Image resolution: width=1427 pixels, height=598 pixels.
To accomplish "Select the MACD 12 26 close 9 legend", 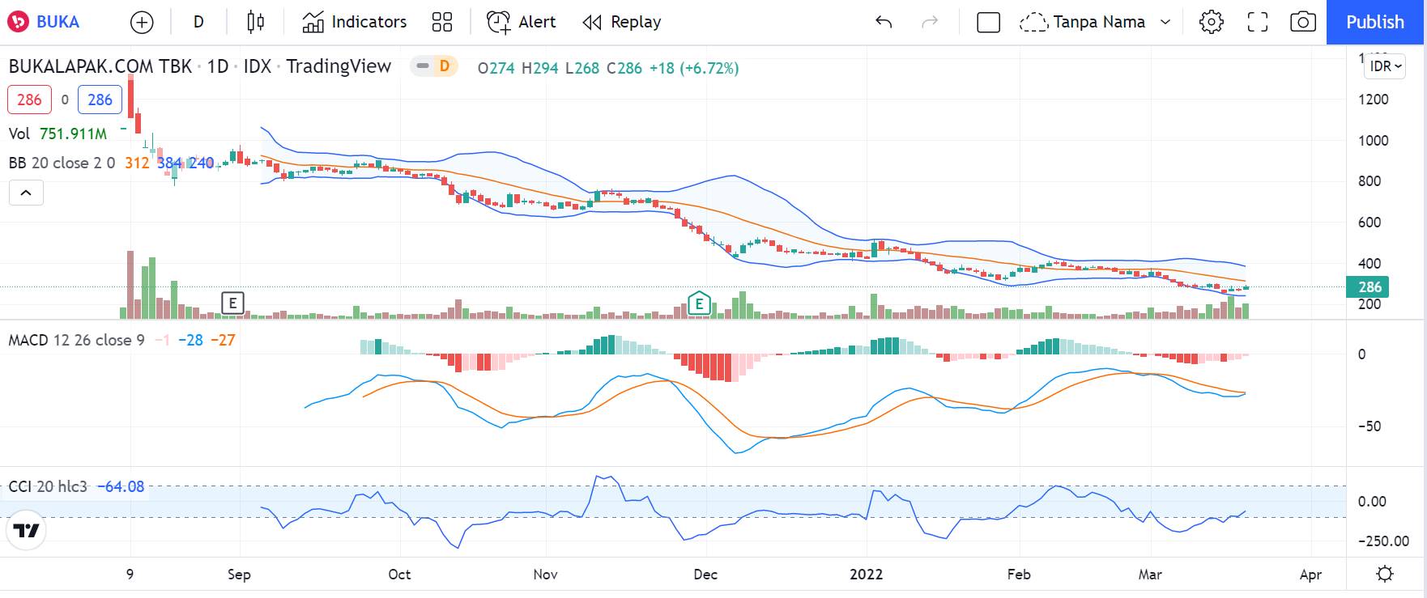I will (x=76, y=340).
